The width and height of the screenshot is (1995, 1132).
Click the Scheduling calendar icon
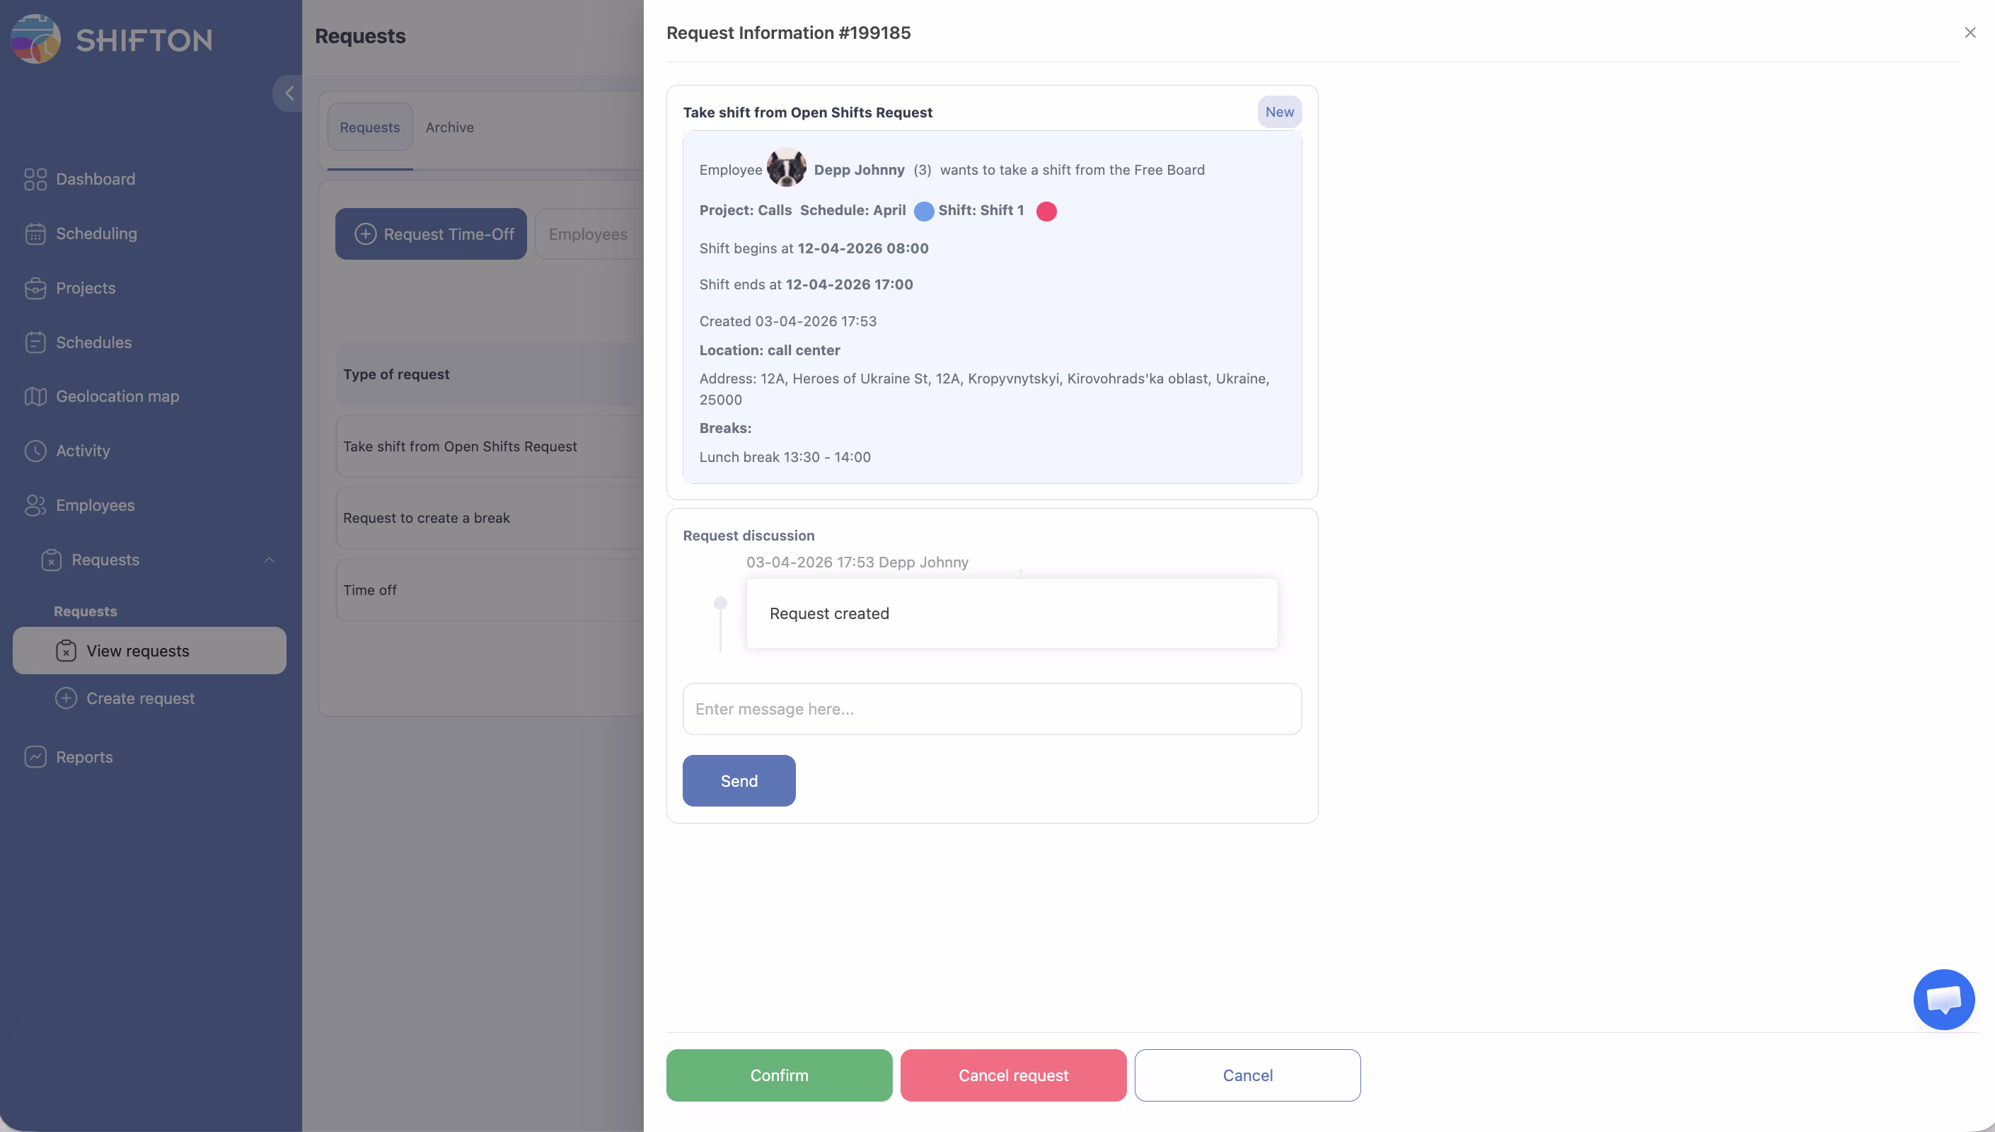35,234
